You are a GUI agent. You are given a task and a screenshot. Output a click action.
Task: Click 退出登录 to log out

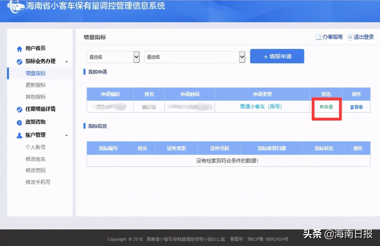pos(364,37)
